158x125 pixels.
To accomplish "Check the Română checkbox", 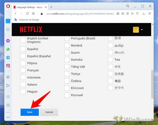I will [x=67, y=45].
